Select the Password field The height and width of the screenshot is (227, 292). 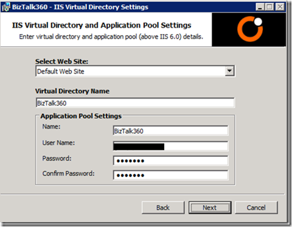170,161
